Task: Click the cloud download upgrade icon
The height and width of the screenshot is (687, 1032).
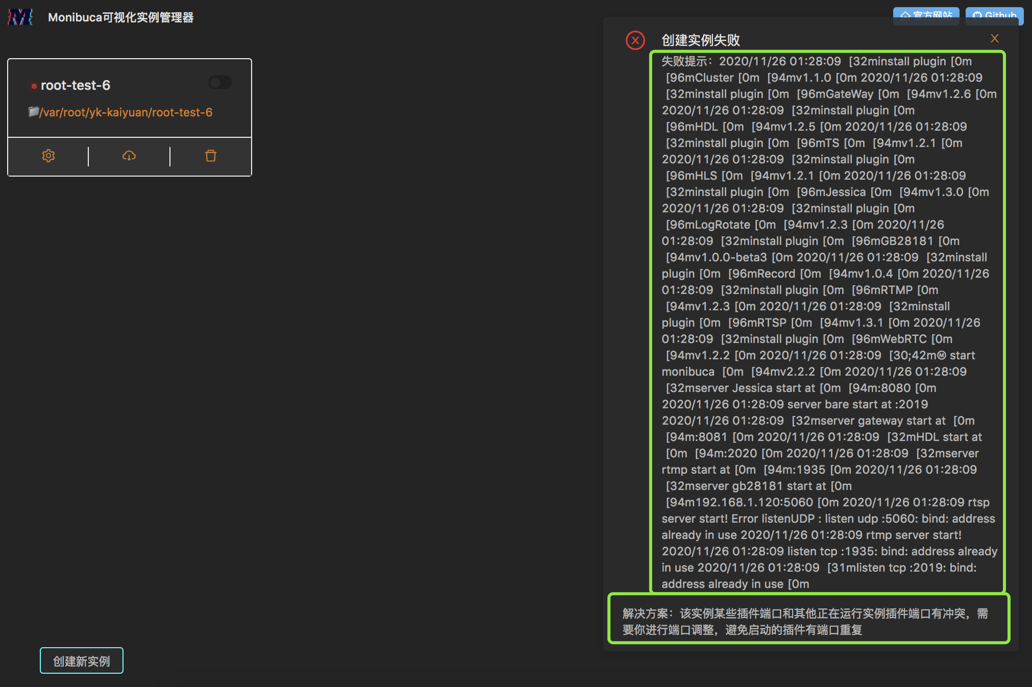Action: coord(129,156)
